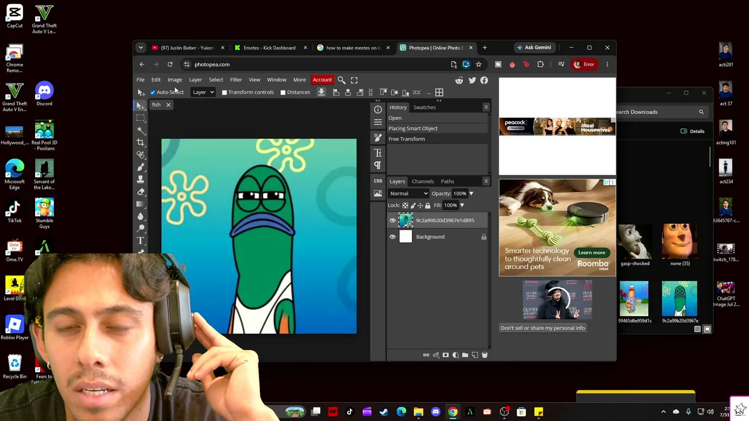Switch to the Paths tab
This screenshot has height=421, width=749.
pyautogui.click(x=447, y=181)
